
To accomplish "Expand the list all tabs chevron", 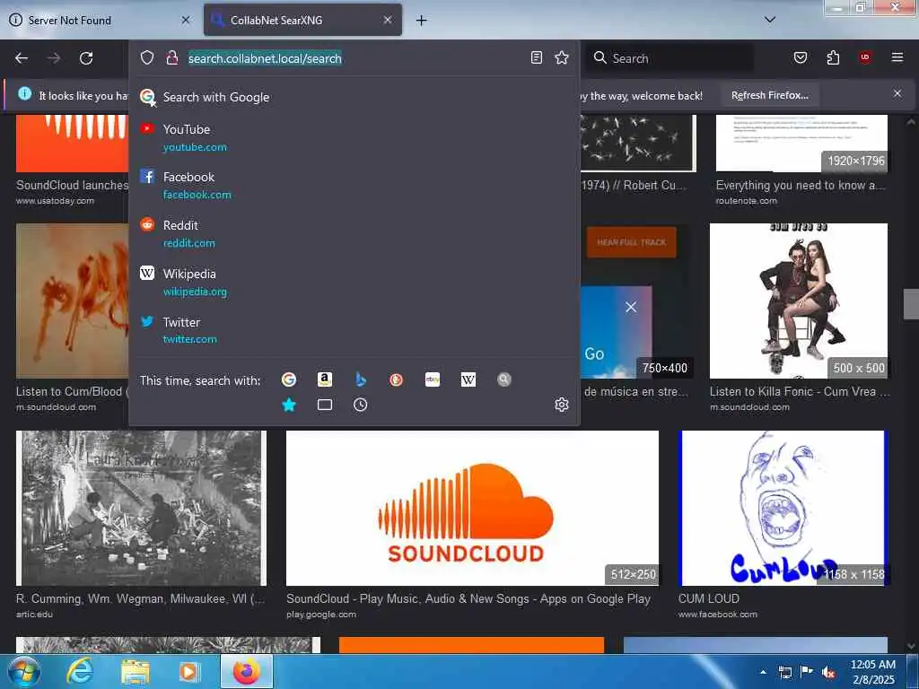I will click(x=770, y=20).
